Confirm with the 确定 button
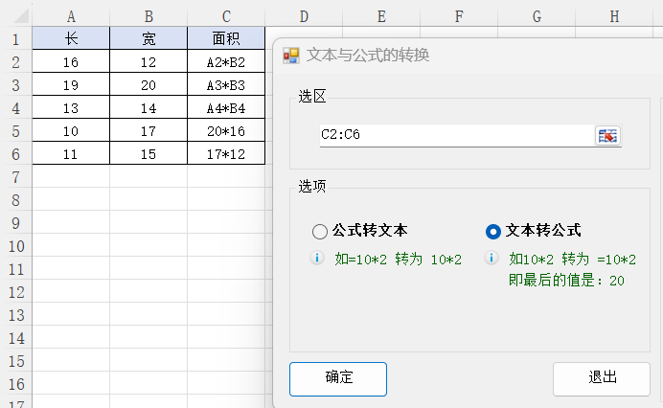 338,379
